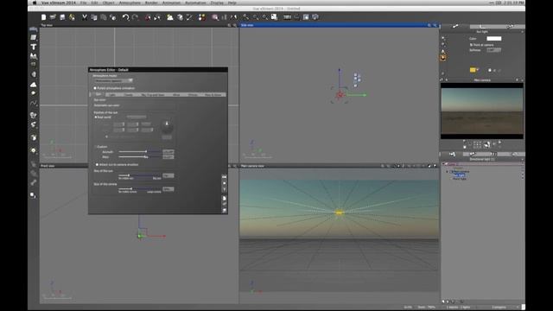Switch to Sun tab in Atmosphere Editor
Image resolution: width=553 pixels, height=311 pixels.
(99, 94)
